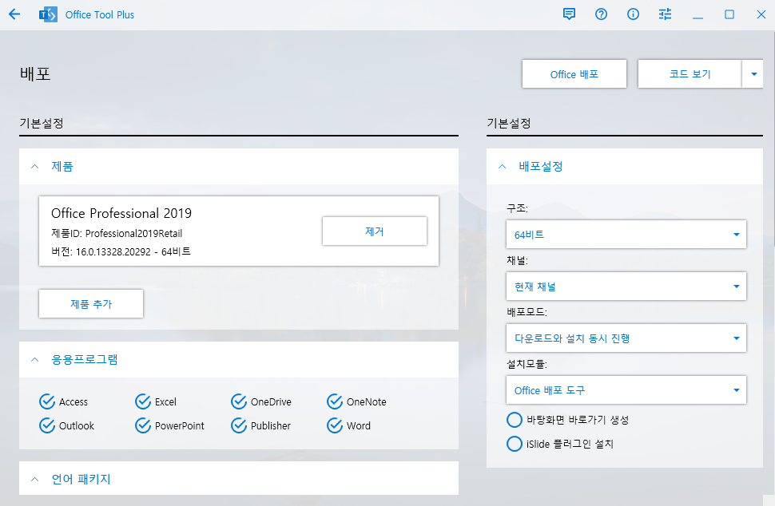
Task: Click the back arrow icon
Action: [14, 14]
